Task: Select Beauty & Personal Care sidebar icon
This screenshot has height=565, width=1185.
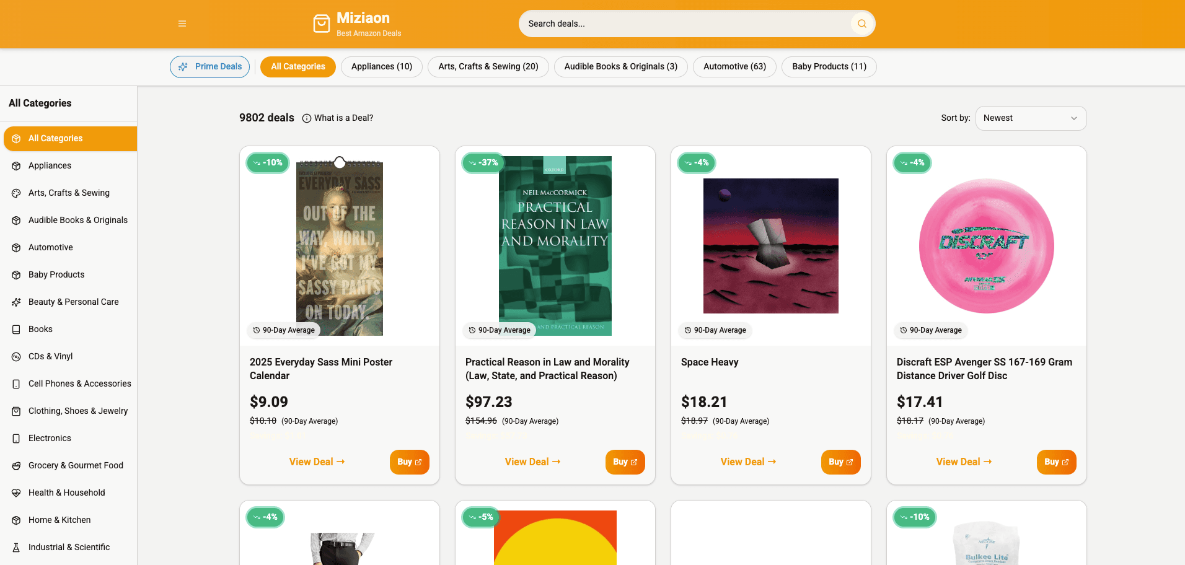Action: [16, 302]
